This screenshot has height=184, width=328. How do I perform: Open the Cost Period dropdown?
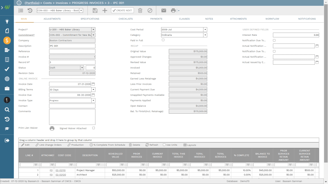[205, 29]
